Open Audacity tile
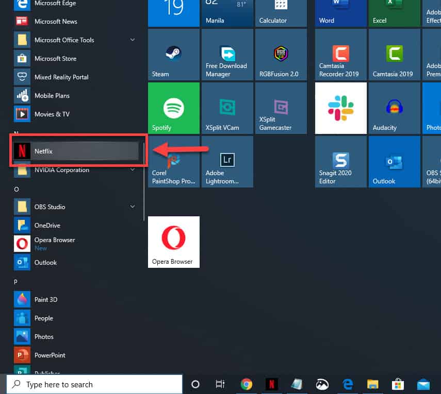The image size is (441, 394). 394,108
